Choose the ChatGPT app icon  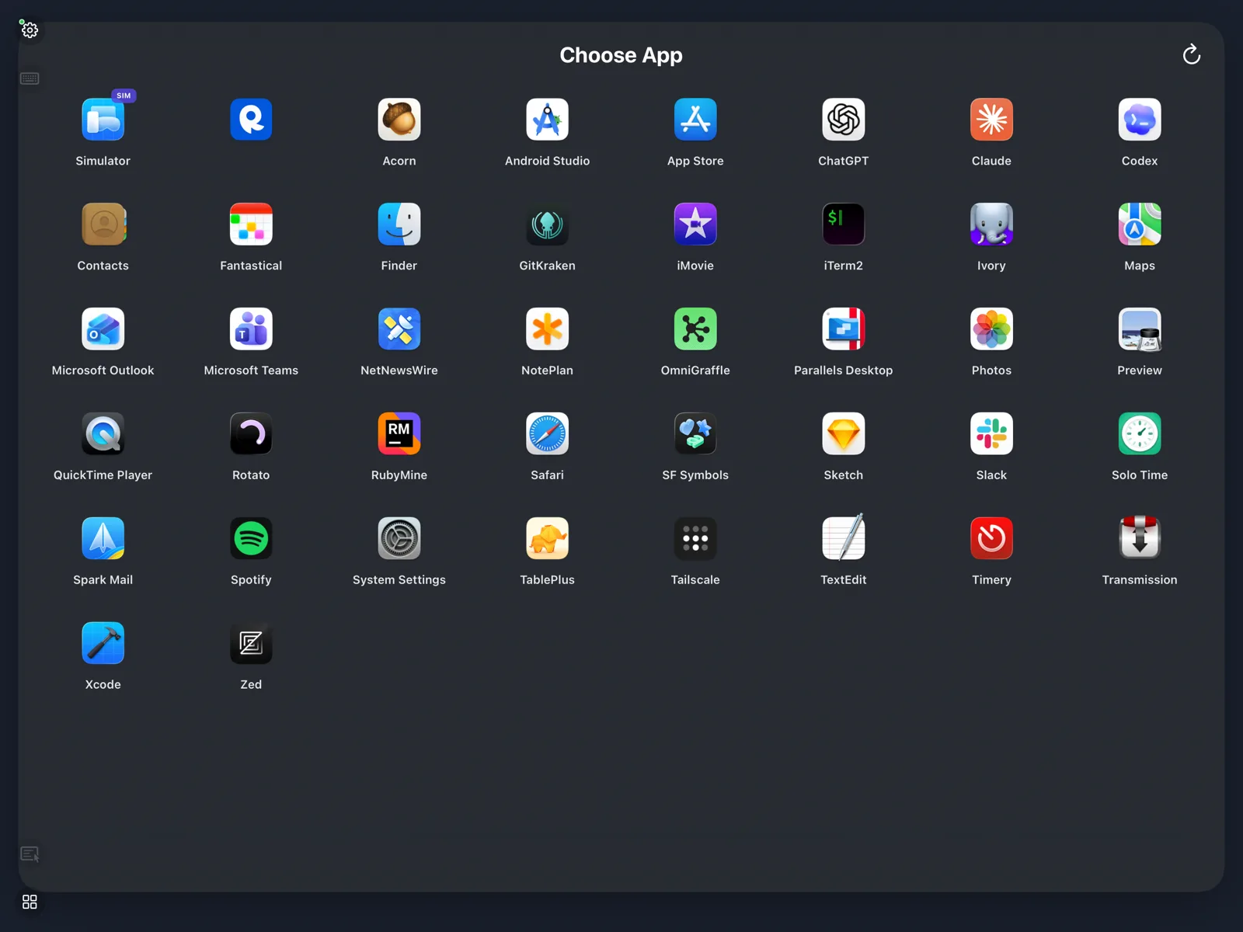pyautogui.click(x=844, y=120)
